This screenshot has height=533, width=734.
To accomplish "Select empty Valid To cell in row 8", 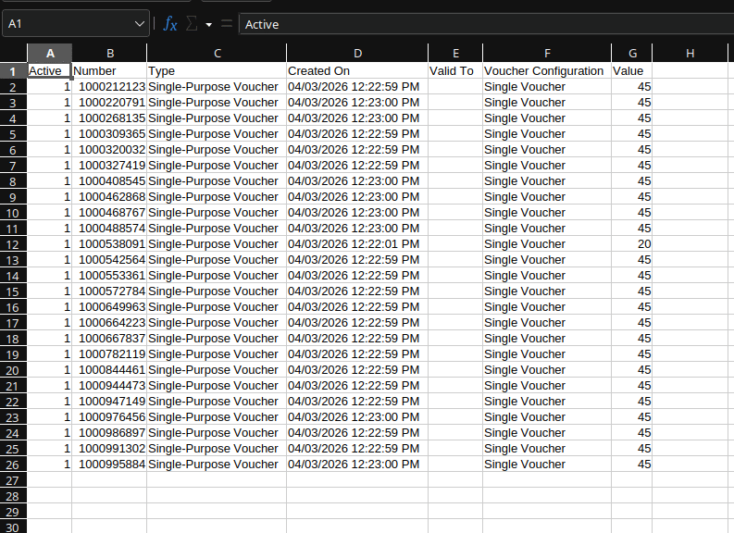I will (x=455, y=181).
